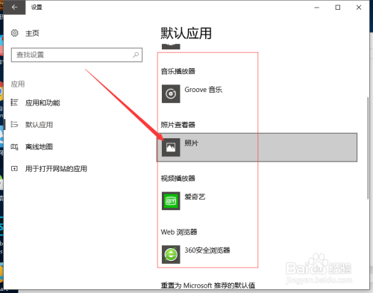Select 默认应用 in the sidebar

[x=39, y=125]
